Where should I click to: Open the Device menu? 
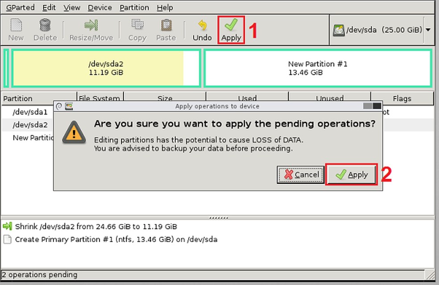(x=99, y=7)
